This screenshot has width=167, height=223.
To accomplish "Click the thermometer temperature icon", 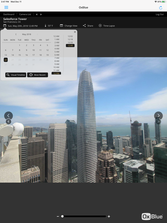I will [46, 26].
